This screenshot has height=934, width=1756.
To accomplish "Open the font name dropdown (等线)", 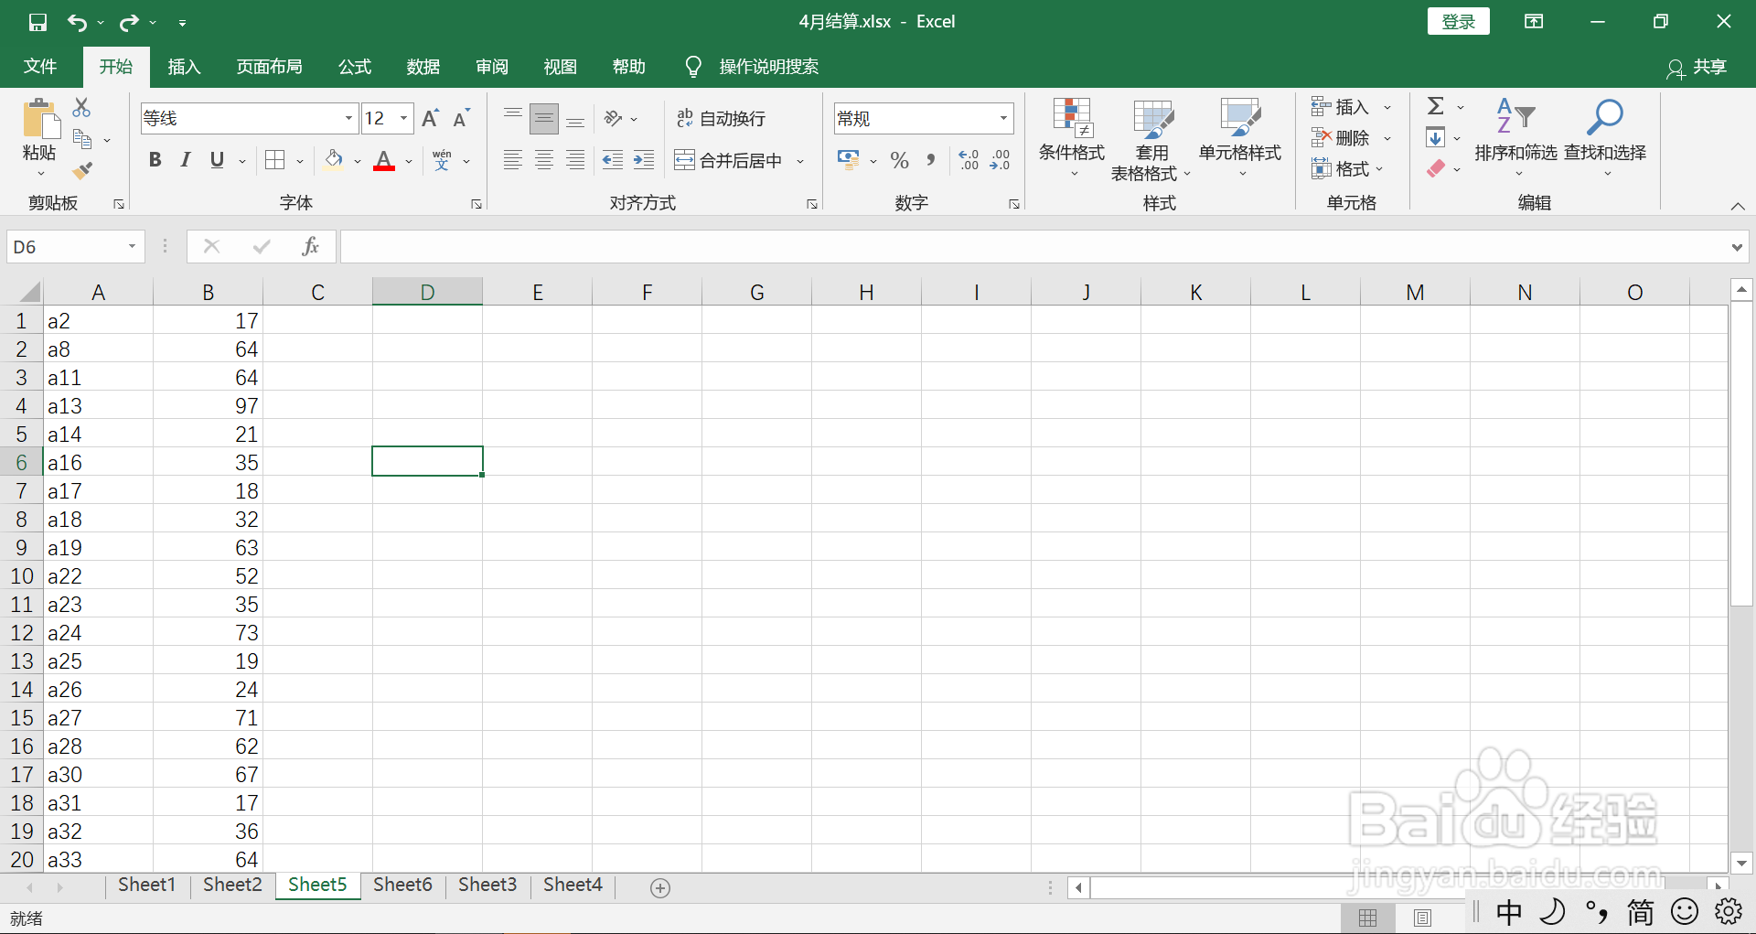I will (x=348, y=118).
